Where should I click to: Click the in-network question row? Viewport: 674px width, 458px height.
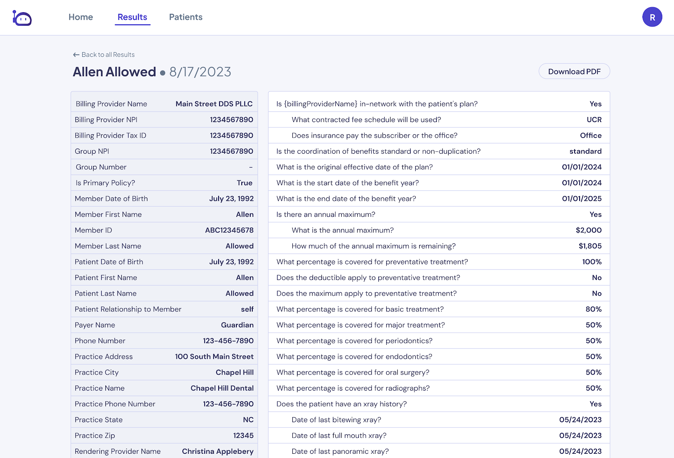click(x=439, y=104)
